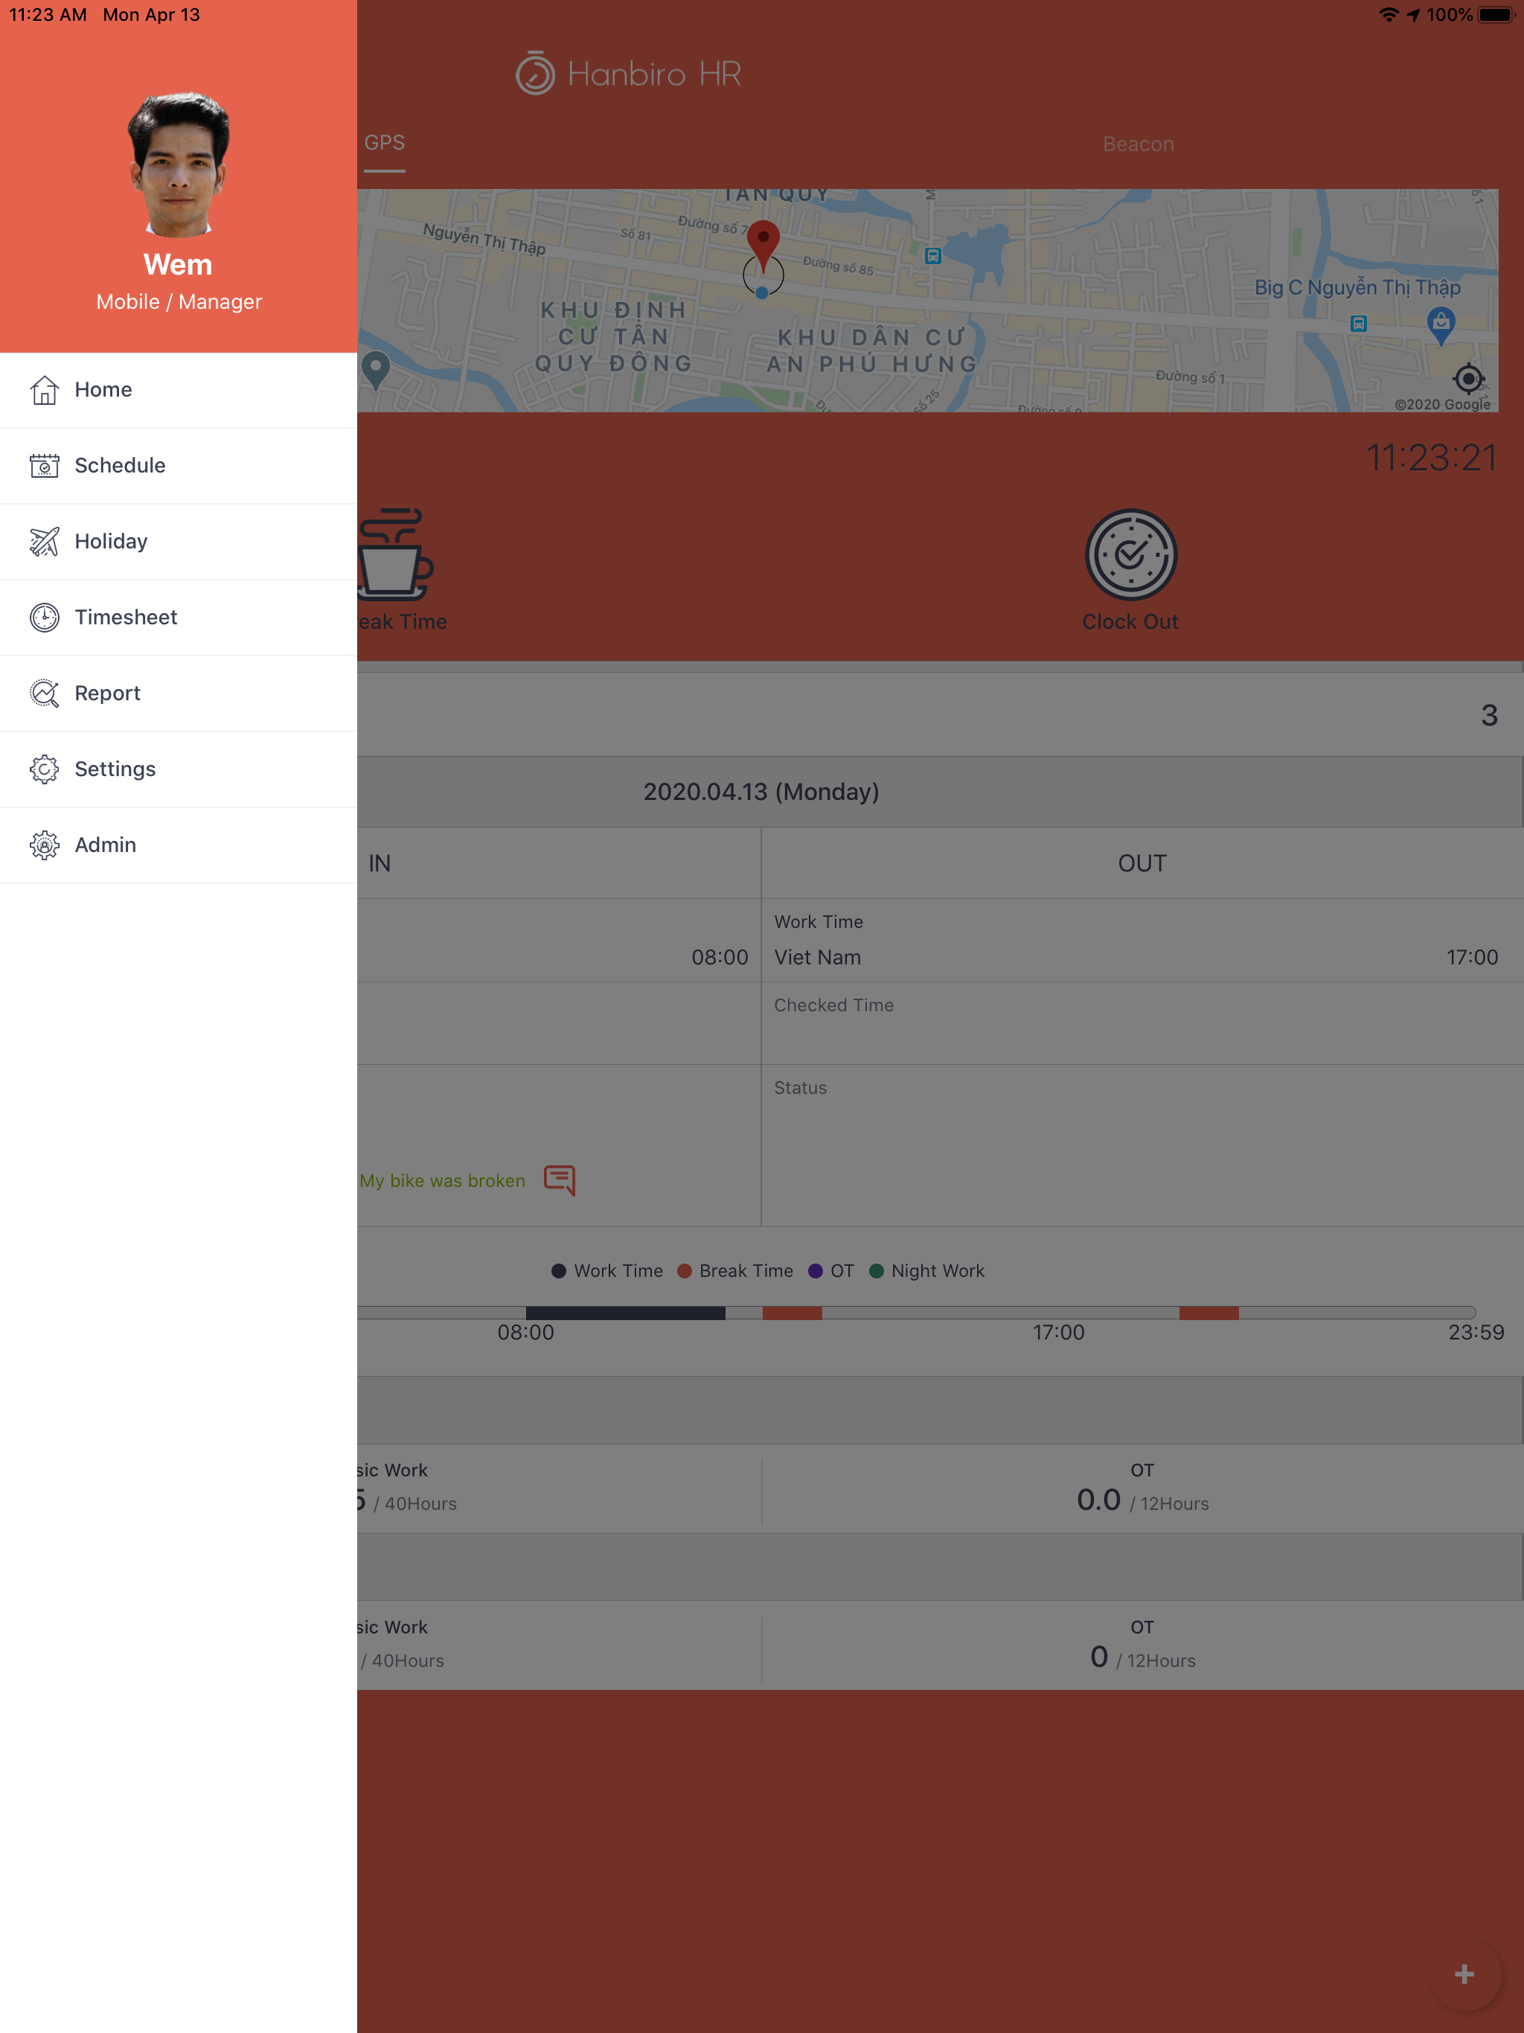Tap the OT 0.0 / 12Hours value
The height and width of the screenshot is (2033, 1524).
coord(1142,1501)
